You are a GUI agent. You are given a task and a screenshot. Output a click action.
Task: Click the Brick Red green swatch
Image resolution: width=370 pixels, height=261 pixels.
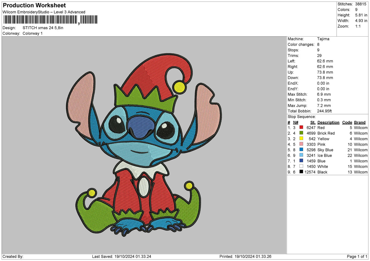tap(301, 133)
